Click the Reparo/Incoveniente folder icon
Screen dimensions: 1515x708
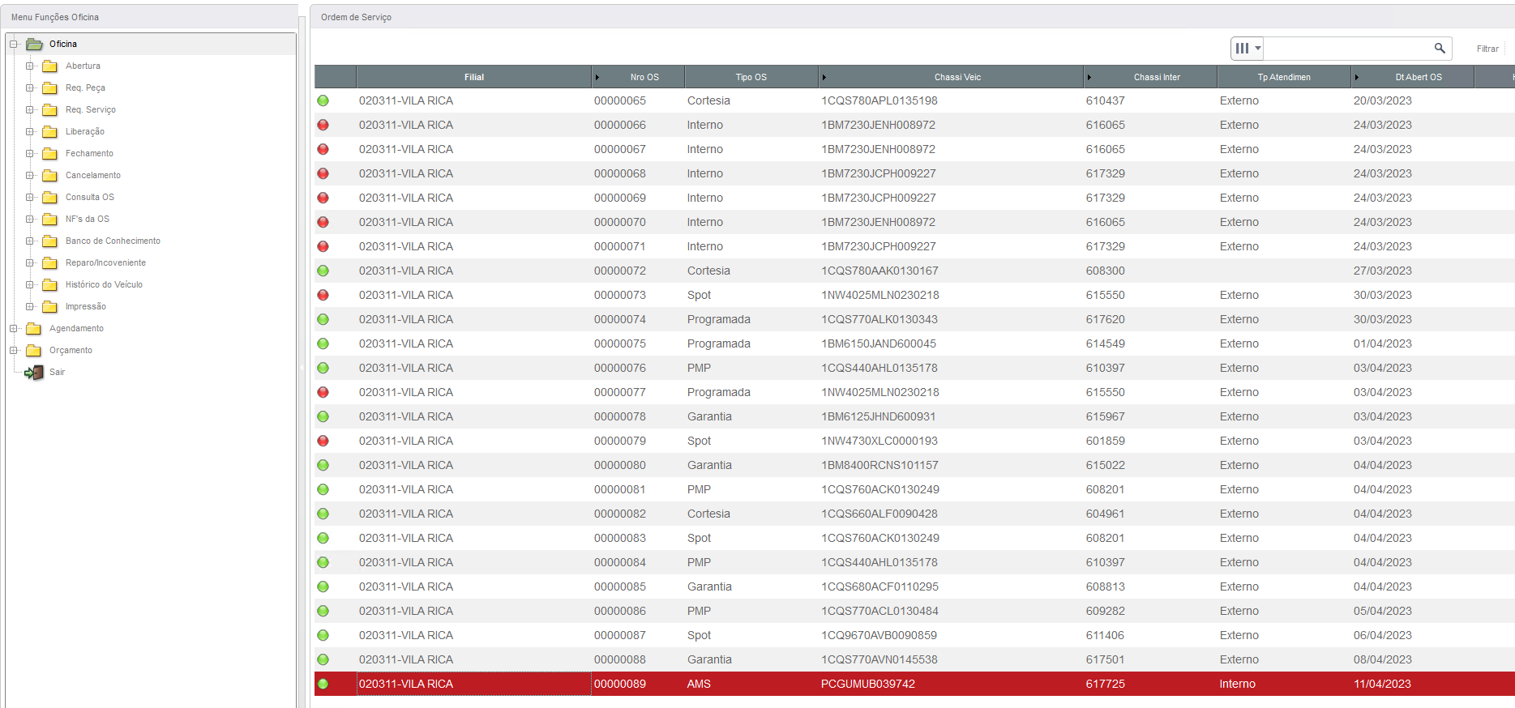pos(49,263)
